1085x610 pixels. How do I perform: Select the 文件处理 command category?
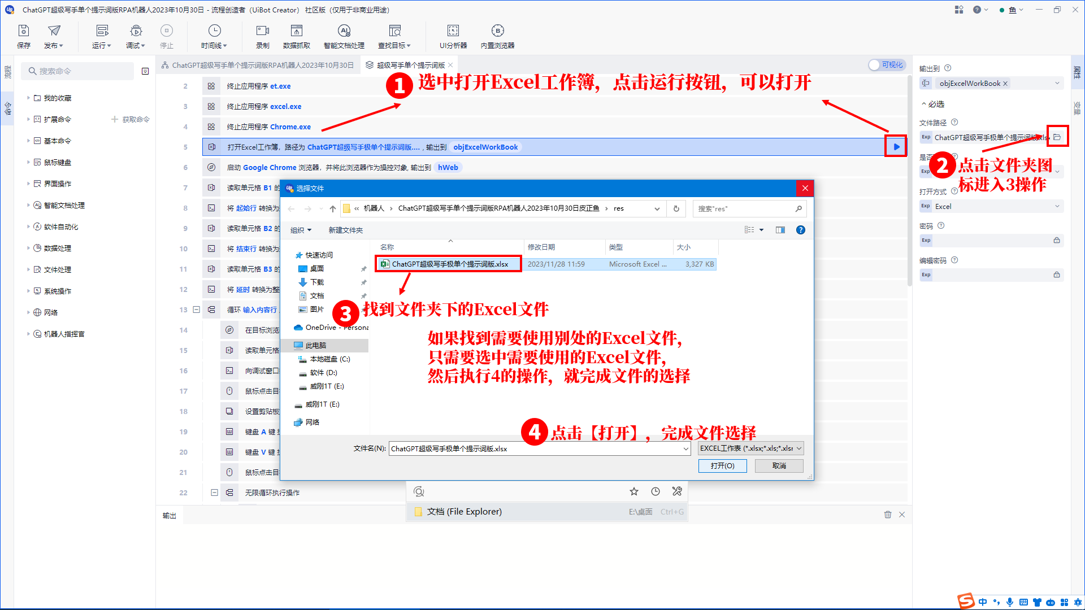pyautogui.click(x=58, y=269)
